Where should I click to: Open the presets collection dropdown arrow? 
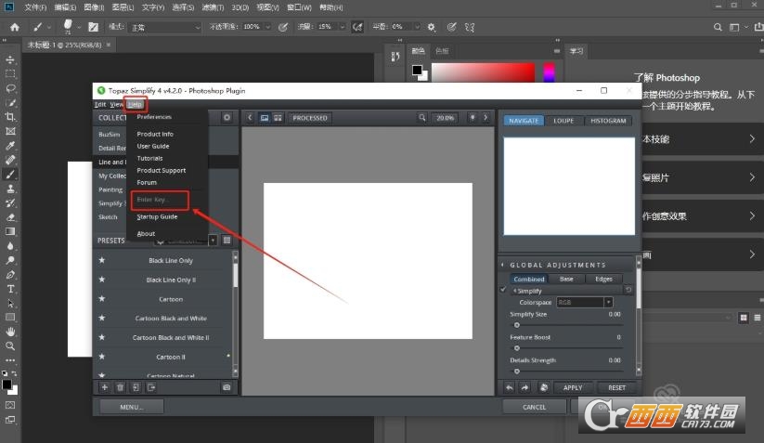coord(213,240)
